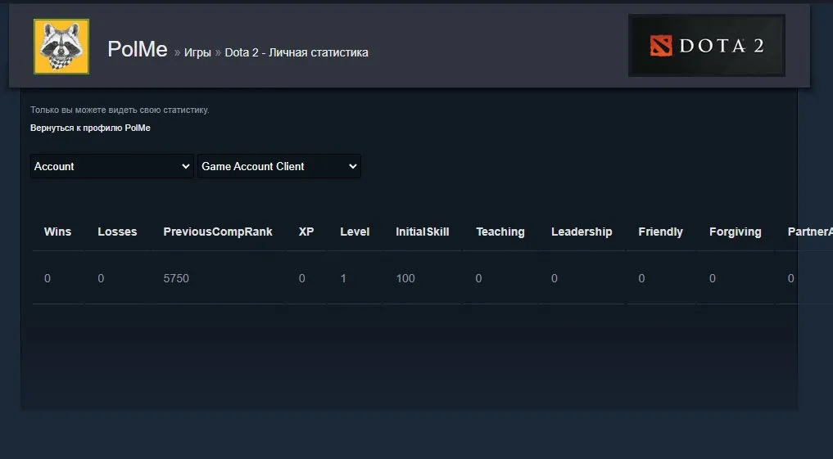Click the Level column header
833x459 pixels.
click(x=355, y=232)
